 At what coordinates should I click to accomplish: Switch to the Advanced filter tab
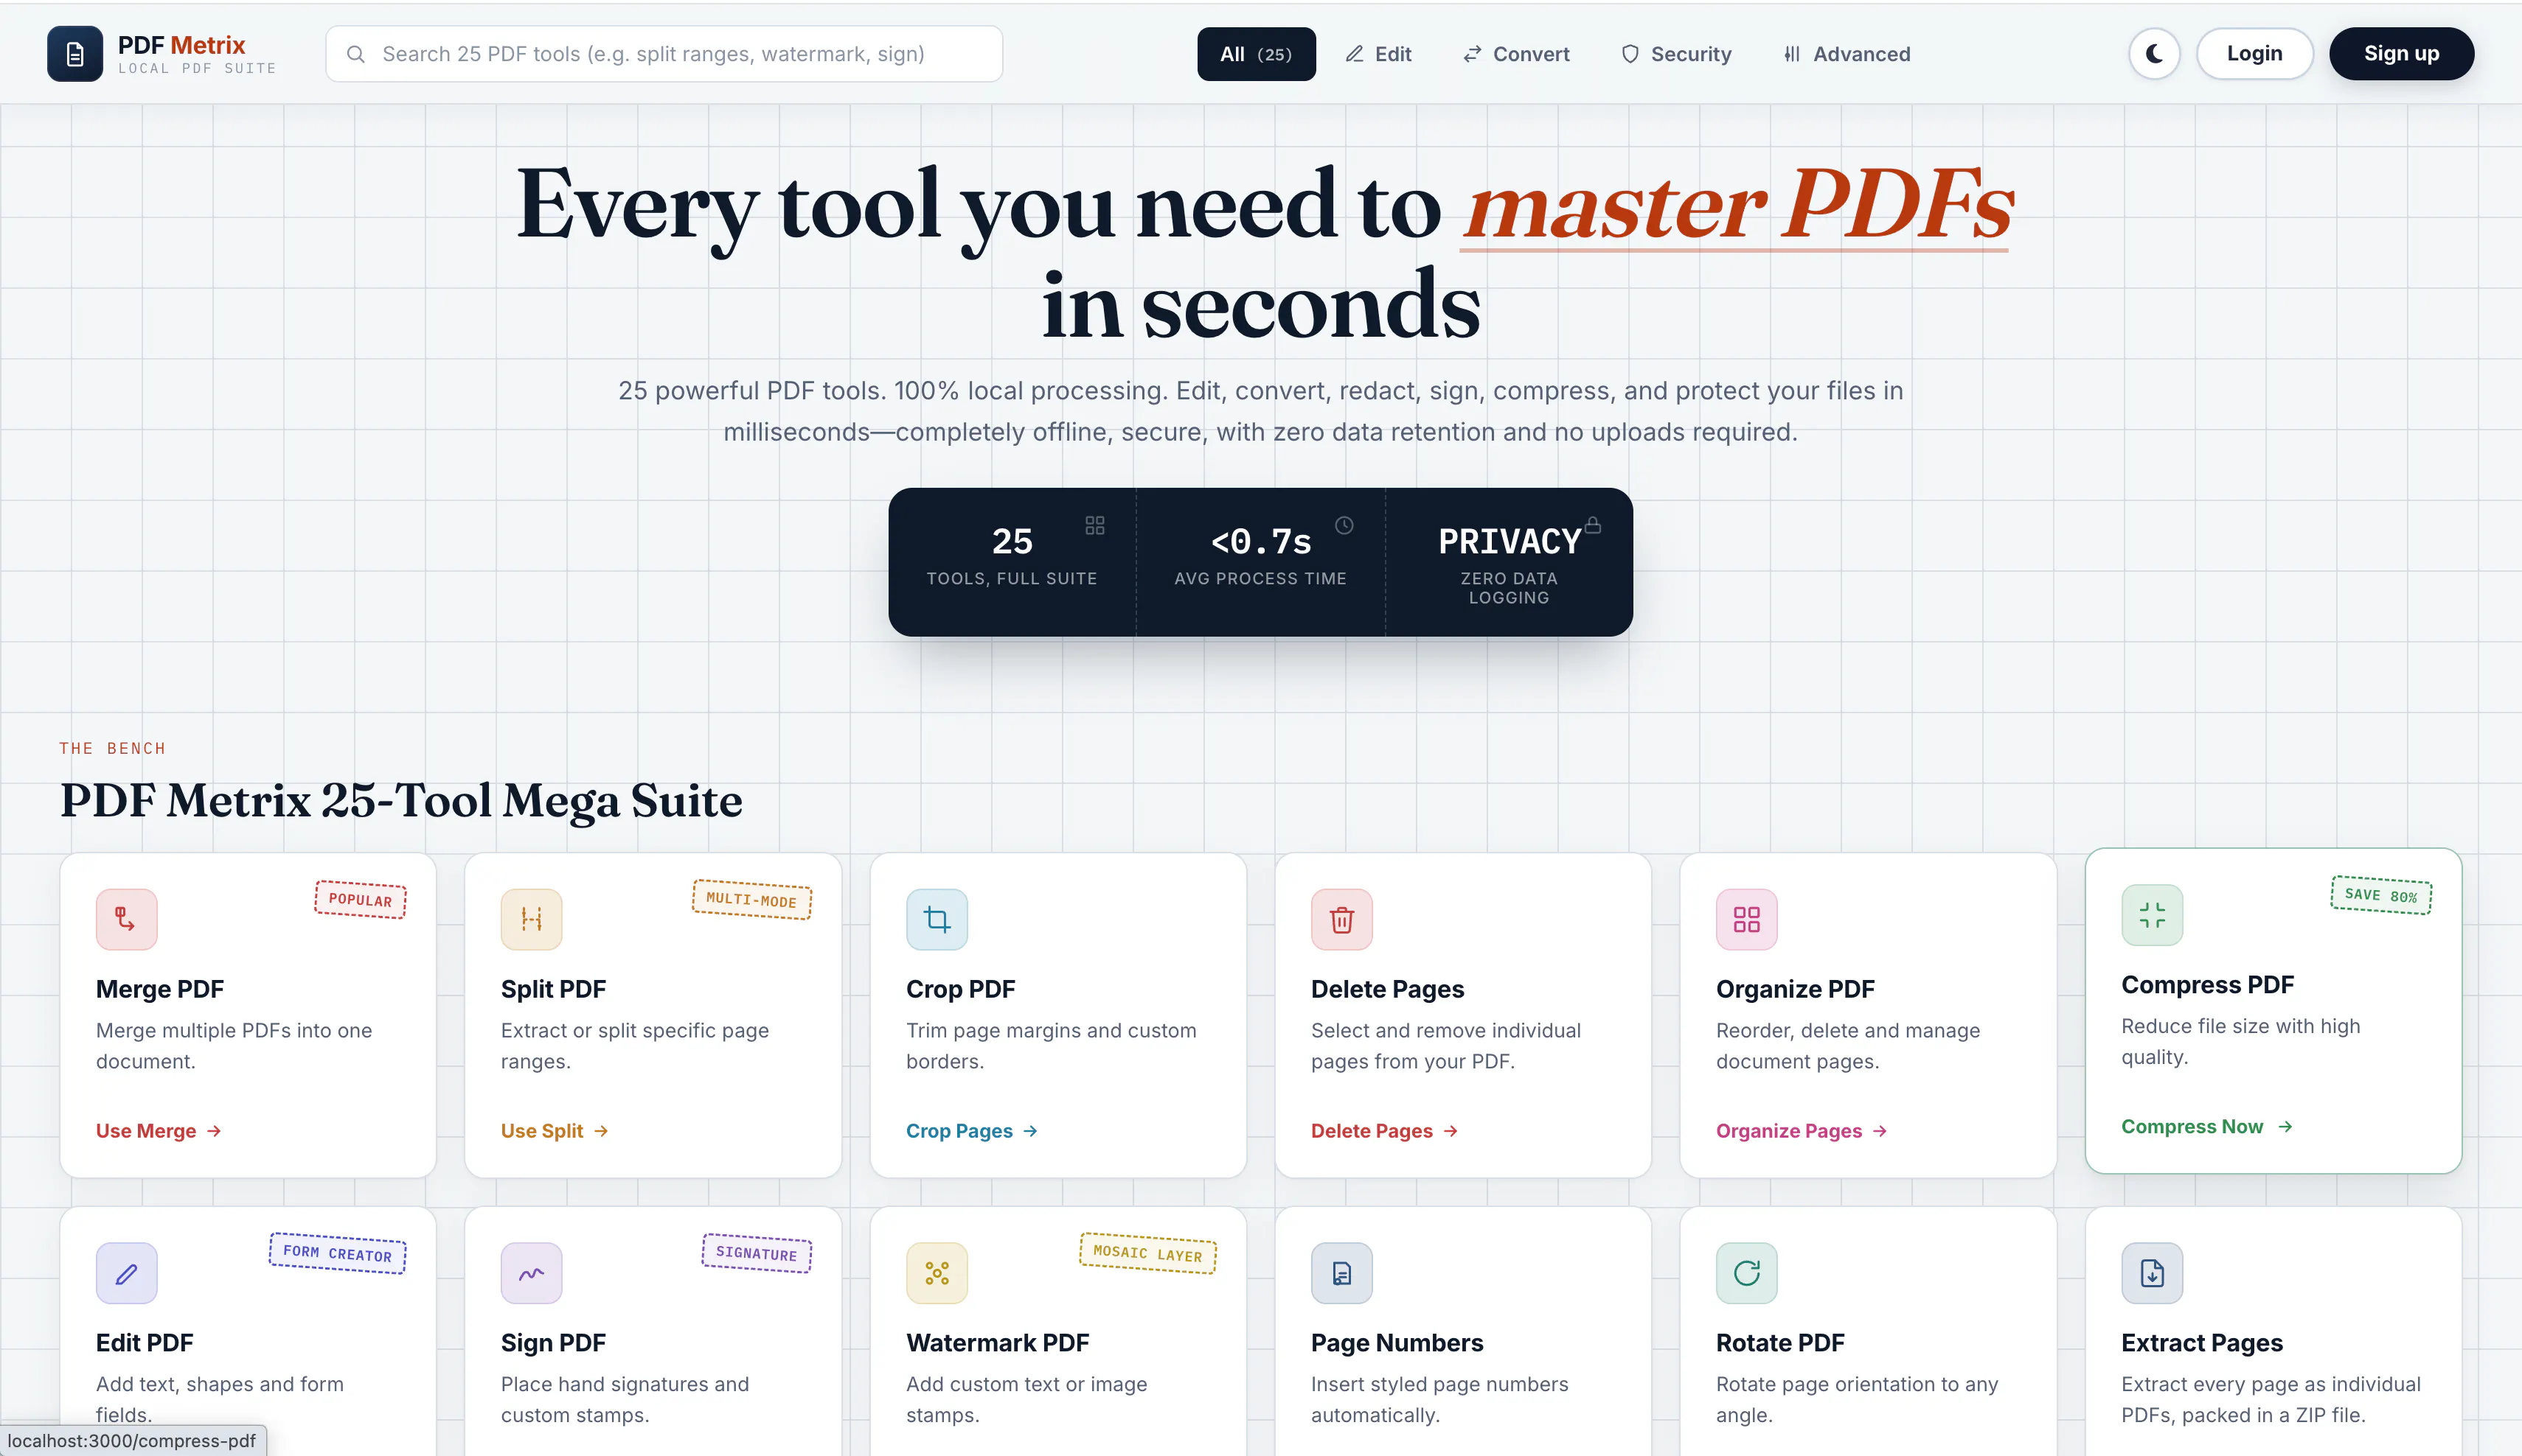[x=1847, y=54]
